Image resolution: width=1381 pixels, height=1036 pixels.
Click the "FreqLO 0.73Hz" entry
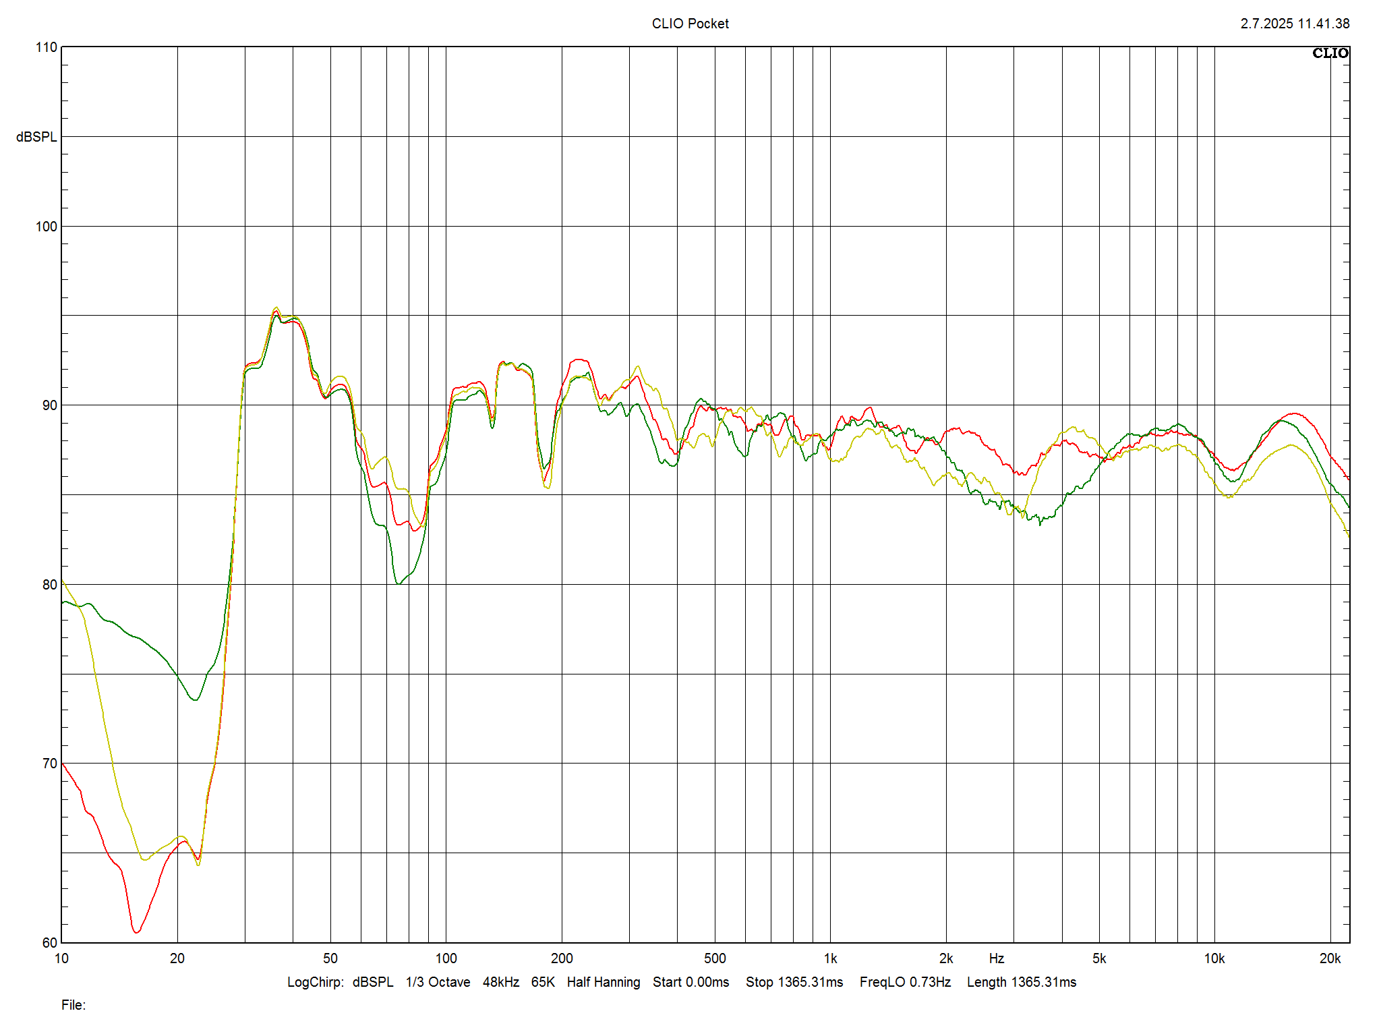(x=905, y=982)
